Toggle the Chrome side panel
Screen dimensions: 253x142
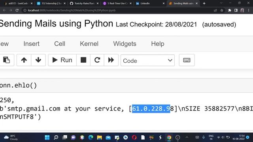[x=236, y=10]
